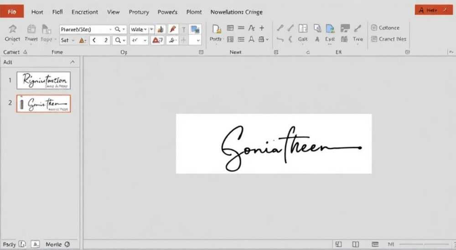Click the open book layout icon
This screenshot has width=456, height=250.
tap(303, 28)
